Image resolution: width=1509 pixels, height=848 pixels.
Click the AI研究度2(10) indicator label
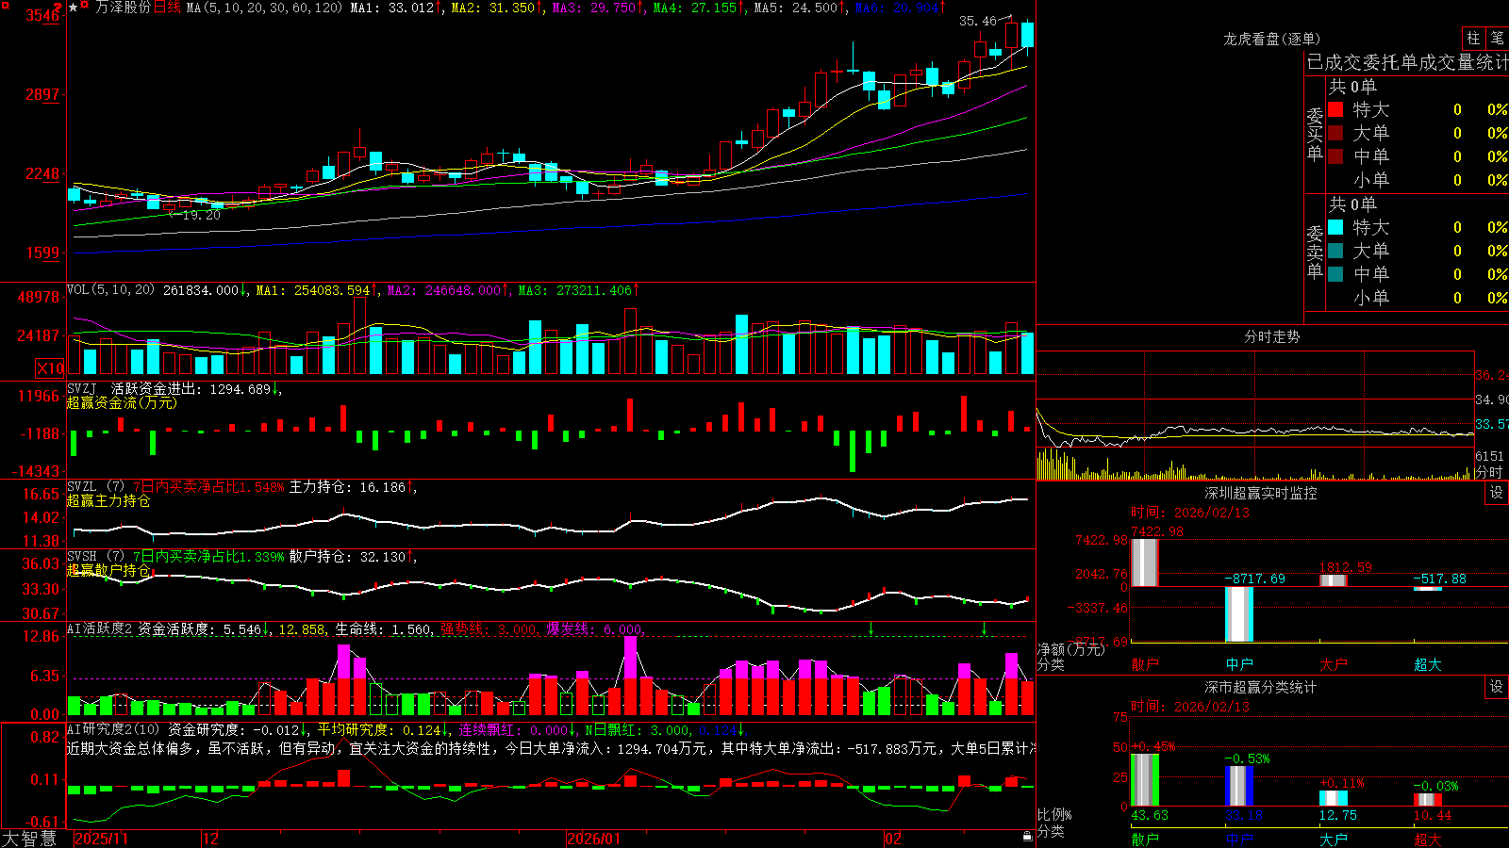(x=113, y=729)
